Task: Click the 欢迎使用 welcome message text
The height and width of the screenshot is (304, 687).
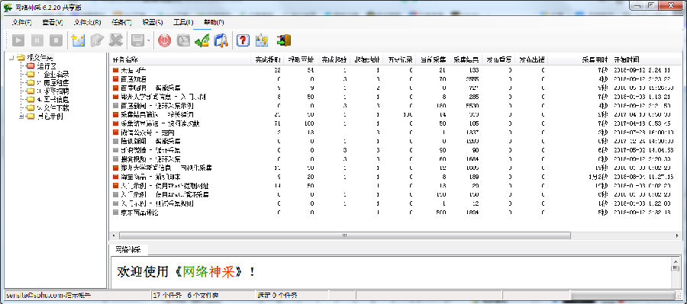Action: point(185,272)
